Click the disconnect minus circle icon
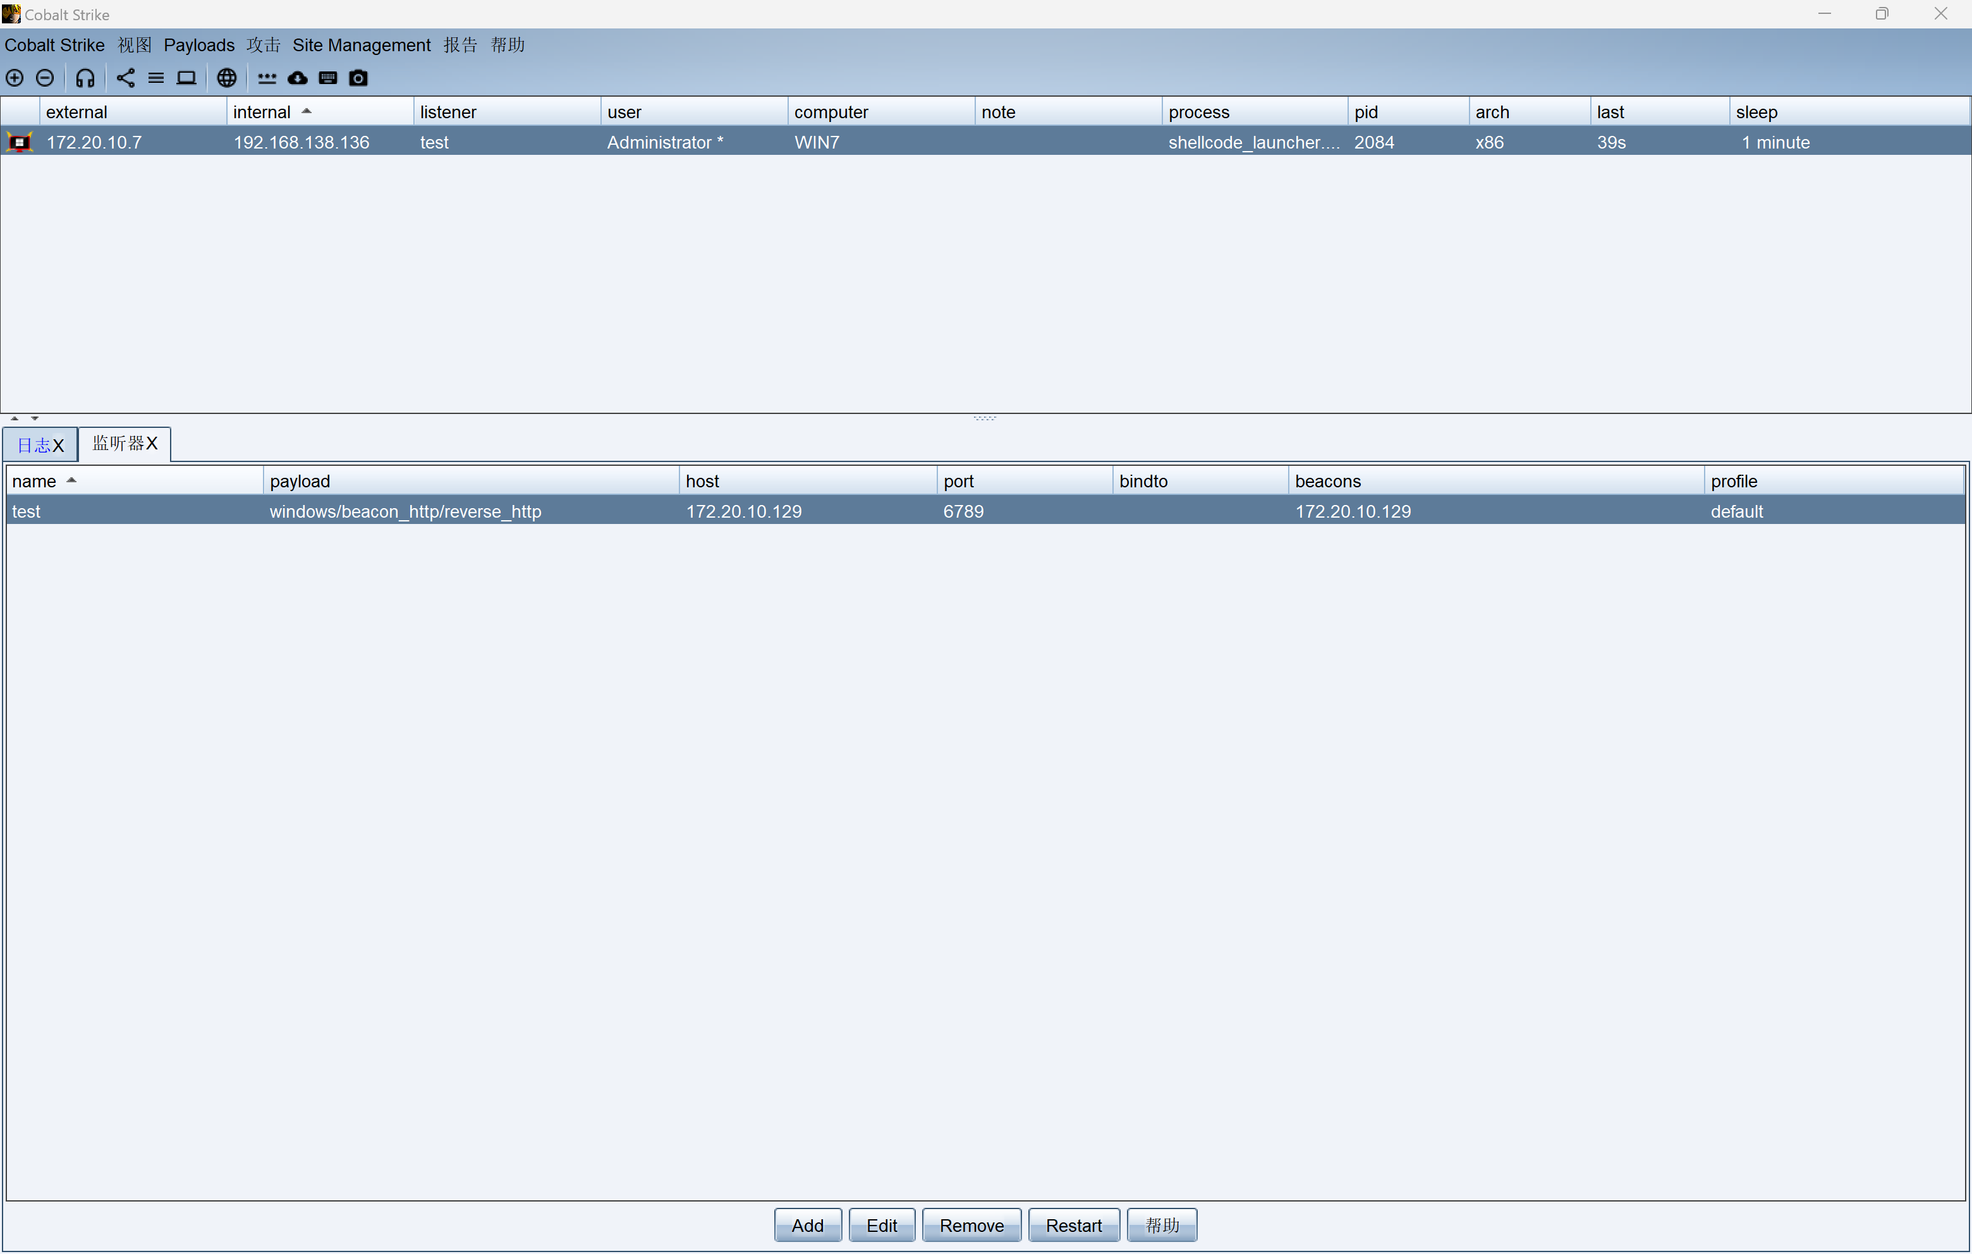 45,78
